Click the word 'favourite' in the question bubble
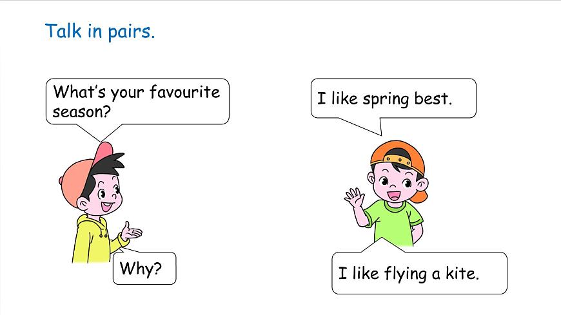This screenshot has width=561, height=315. 184,92
